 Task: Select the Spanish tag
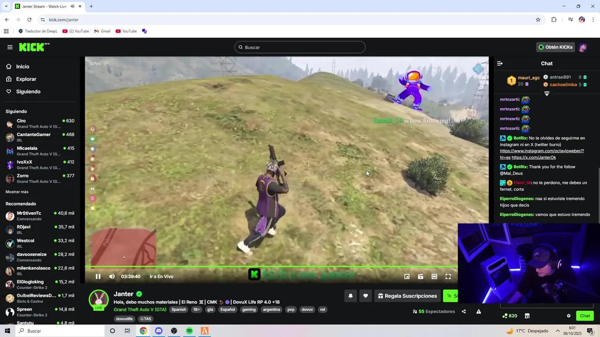tap(179, 309)
